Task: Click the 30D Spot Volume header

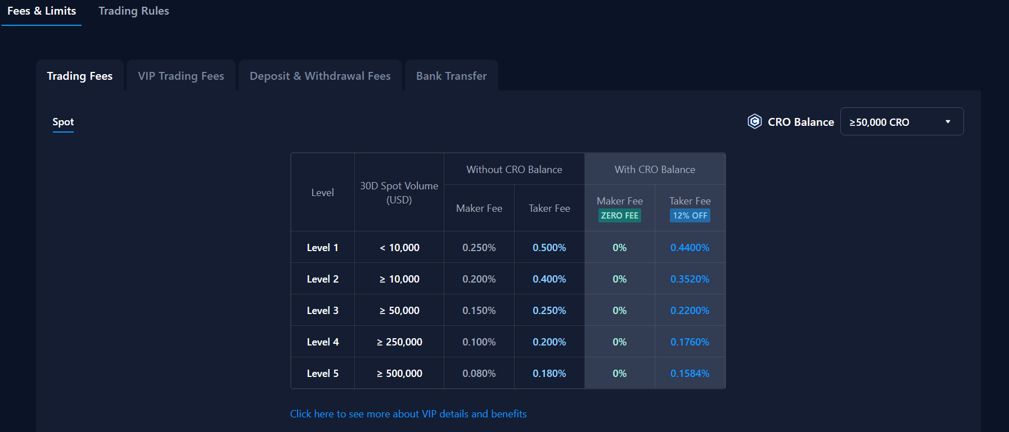Action: point(399,193)
